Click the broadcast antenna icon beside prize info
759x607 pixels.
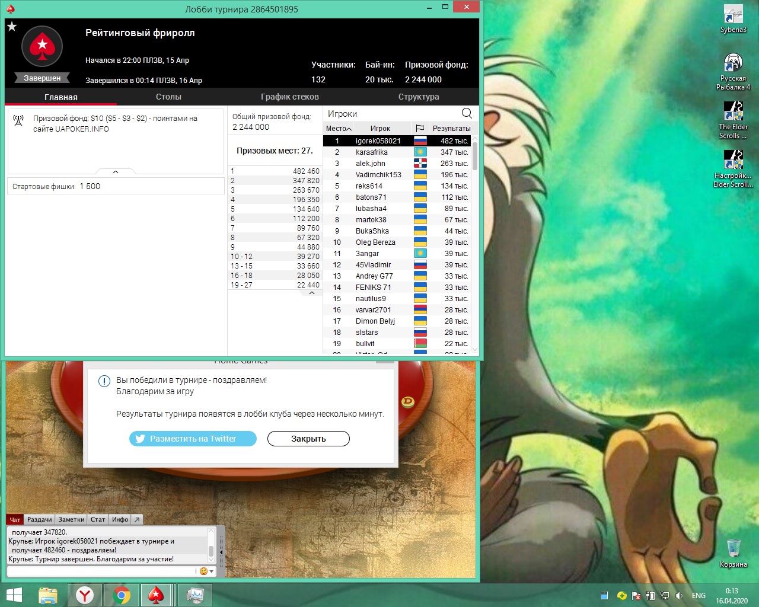pyautogui.click(x=18, y=120)
